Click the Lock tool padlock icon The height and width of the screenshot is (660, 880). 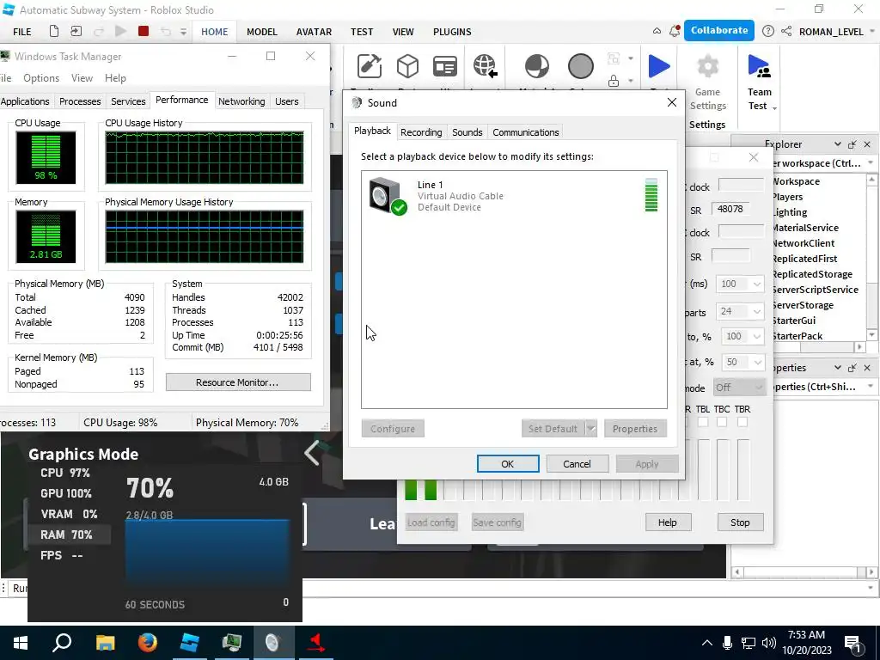[614, 81]
